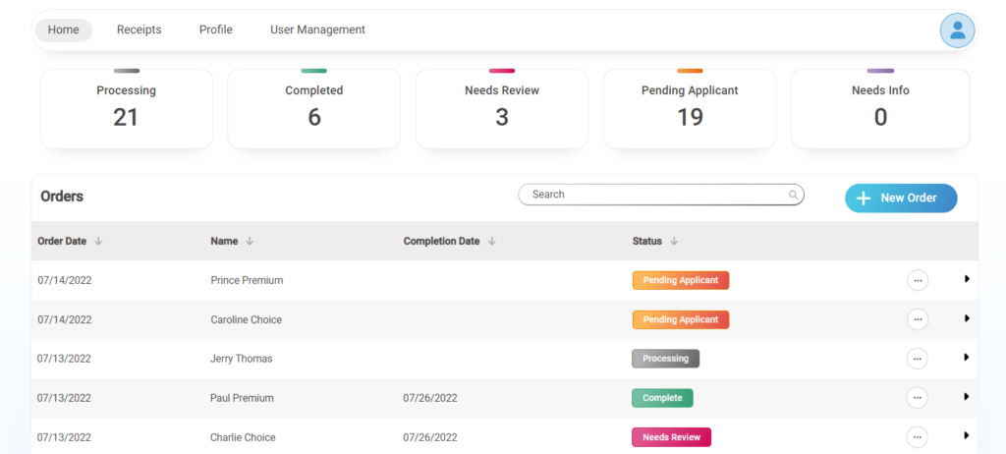Create a New Order
This screenshot has width=1006, height=454.
coord(901,198)
